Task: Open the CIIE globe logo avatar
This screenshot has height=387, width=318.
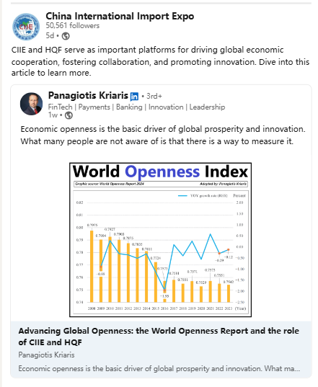Action: (26, 27)
